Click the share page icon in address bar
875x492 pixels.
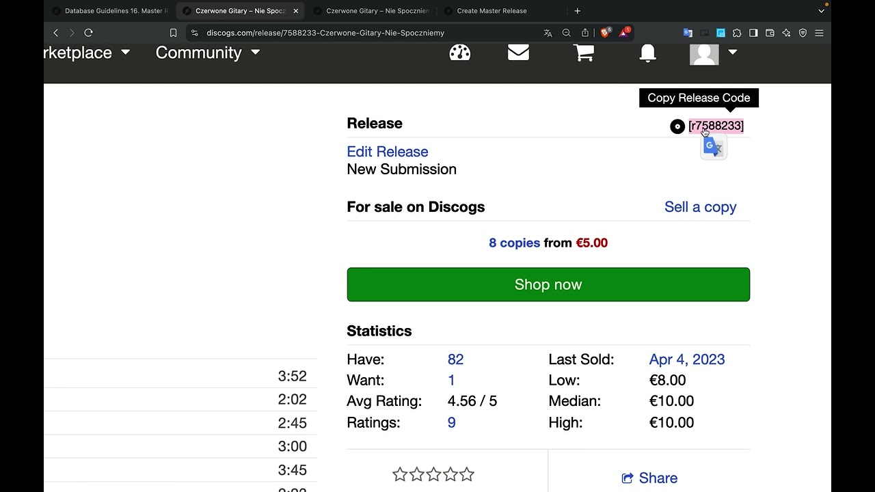[585, 33]
